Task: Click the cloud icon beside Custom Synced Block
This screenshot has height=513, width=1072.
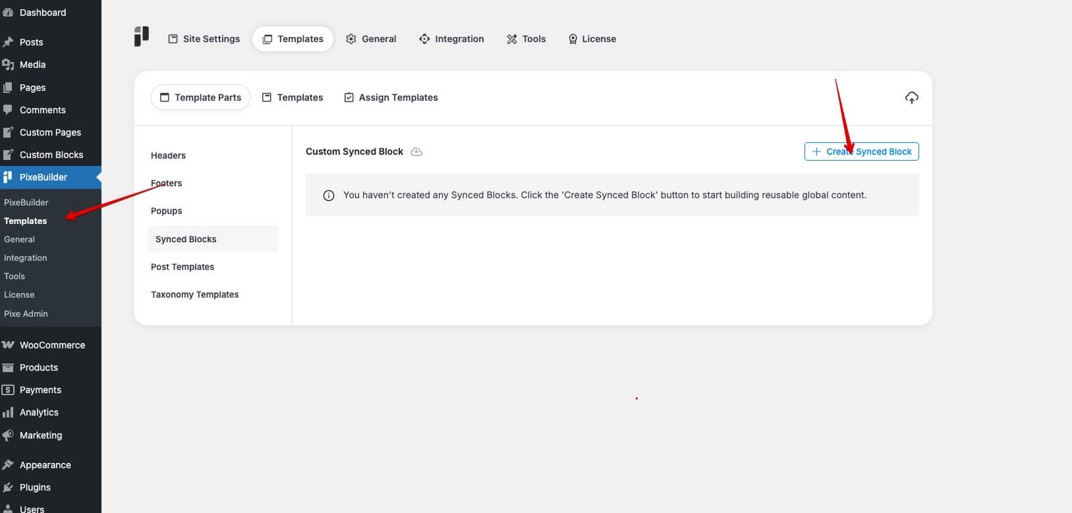Action: tap(416, 151)
